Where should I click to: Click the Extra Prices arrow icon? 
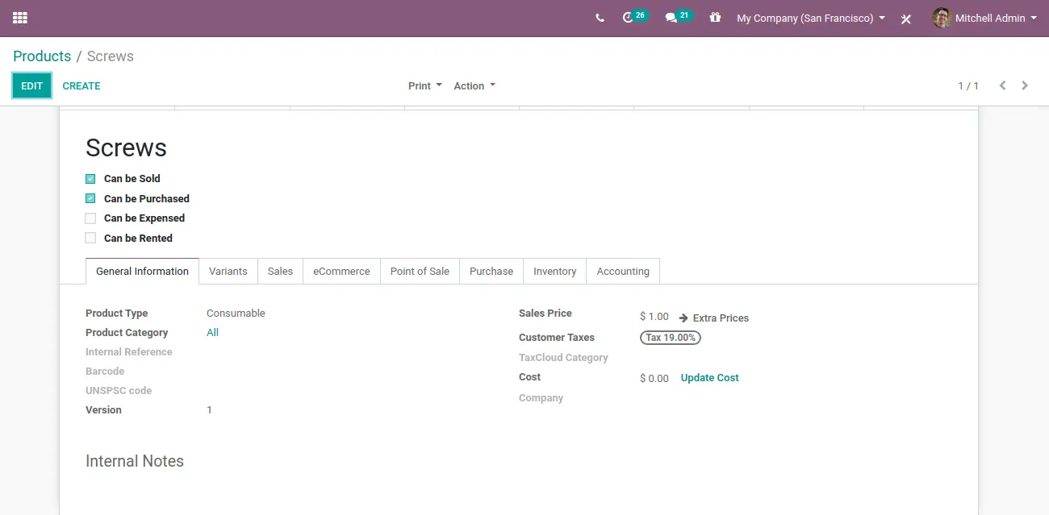pyautogui.click(x=683, y=318)
